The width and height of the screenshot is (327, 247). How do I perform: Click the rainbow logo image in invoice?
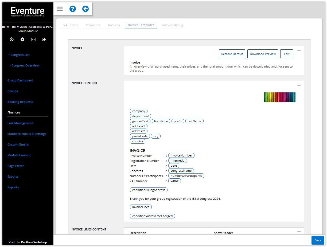coord(280,97)
